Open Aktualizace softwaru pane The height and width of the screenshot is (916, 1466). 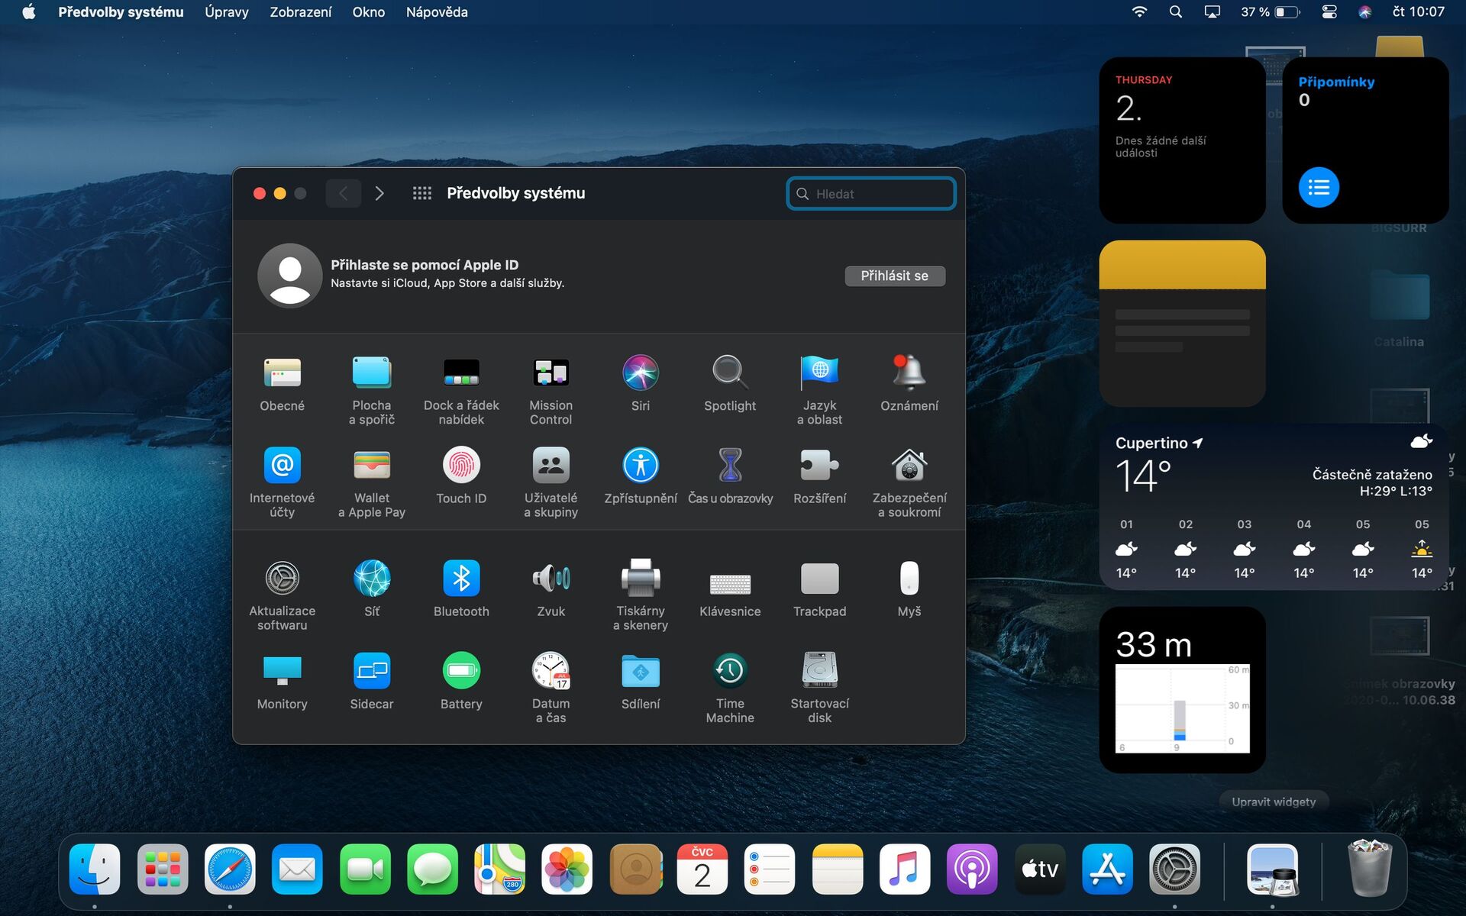click(x=282, y=579)
